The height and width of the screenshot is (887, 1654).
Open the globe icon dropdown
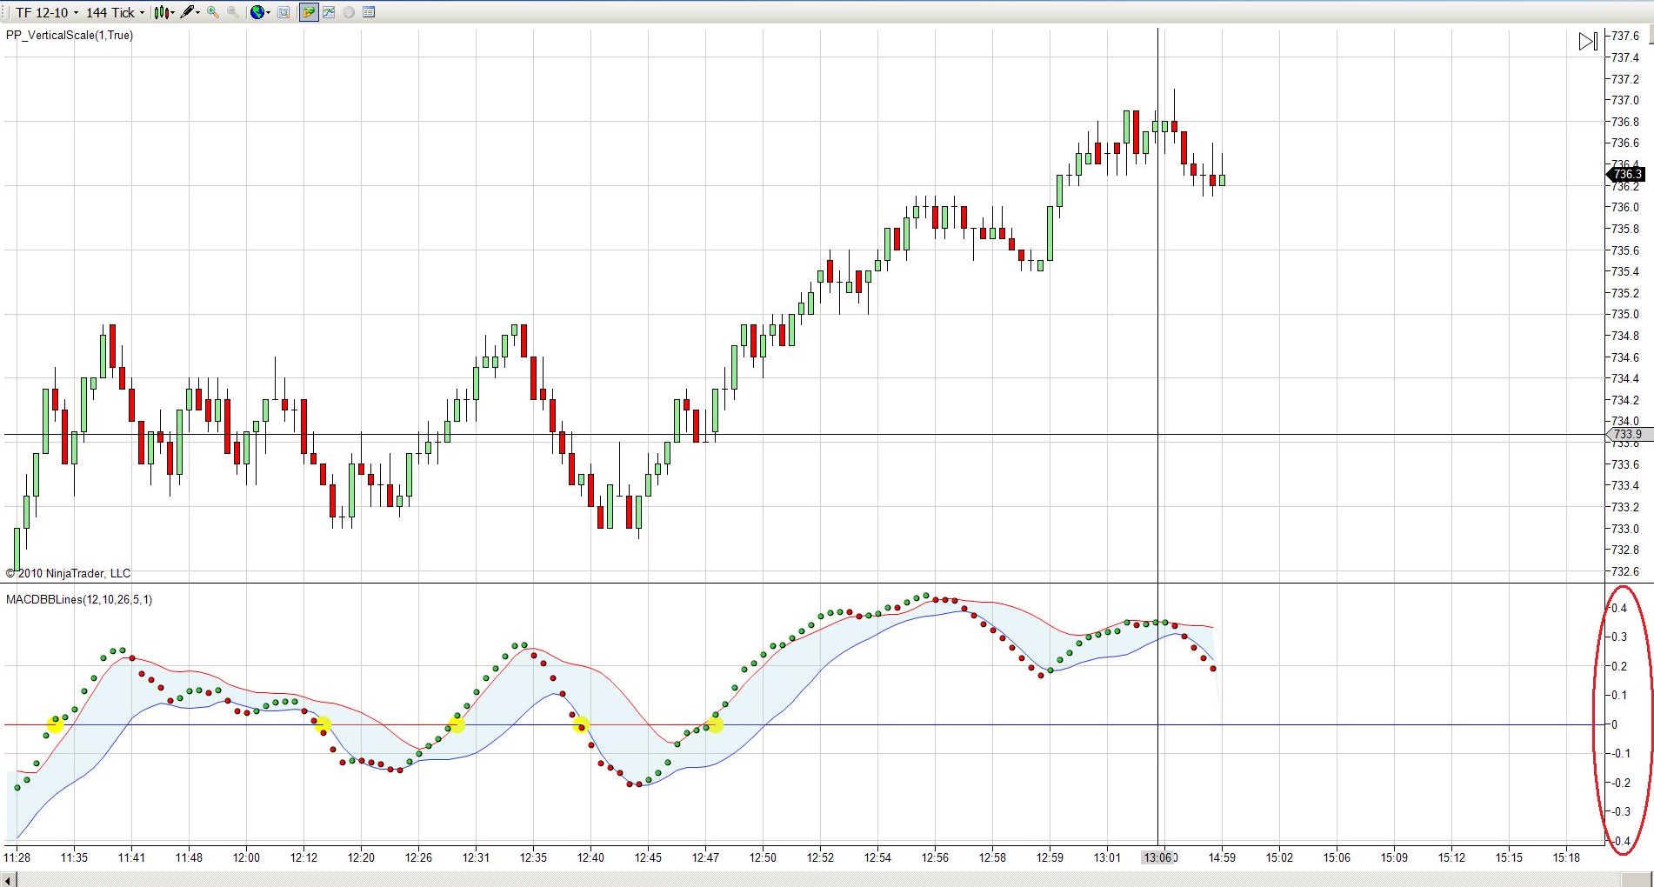(260, 12)
